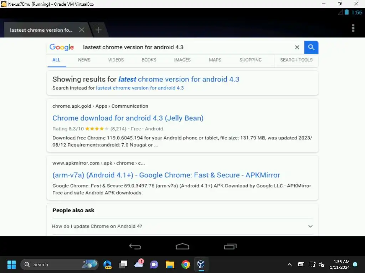Click the 'Rating 8.3/10' star rating line
The image size is (365, 273).
click(108, 129)
